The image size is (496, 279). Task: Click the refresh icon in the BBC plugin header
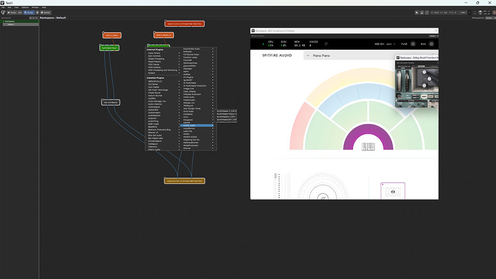326,44
